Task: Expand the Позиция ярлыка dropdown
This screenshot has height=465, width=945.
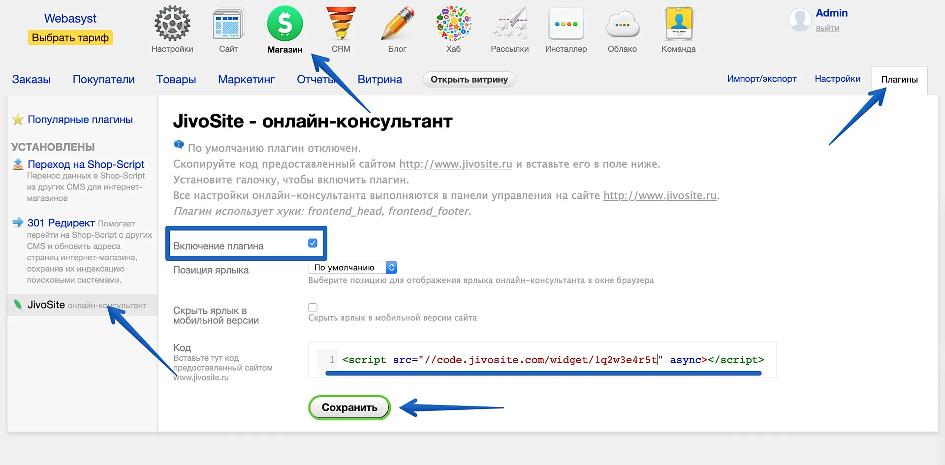Action: click(352, 267)
